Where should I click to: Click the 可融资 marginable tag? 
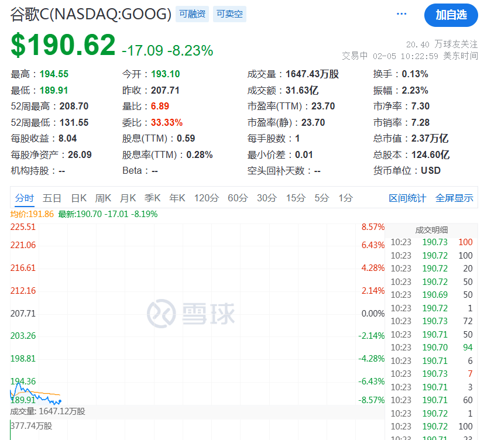tap(192, 13)
